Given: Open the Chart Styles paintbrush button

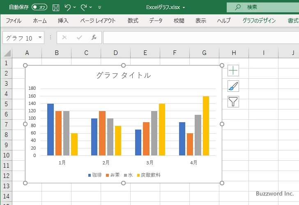Looking at the screenshot, I should [233, 86].
